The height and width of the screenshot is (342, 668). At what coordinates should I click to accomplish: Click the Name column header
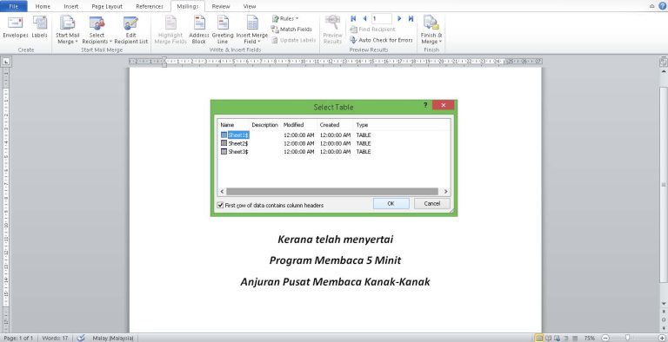pos(227,125)
